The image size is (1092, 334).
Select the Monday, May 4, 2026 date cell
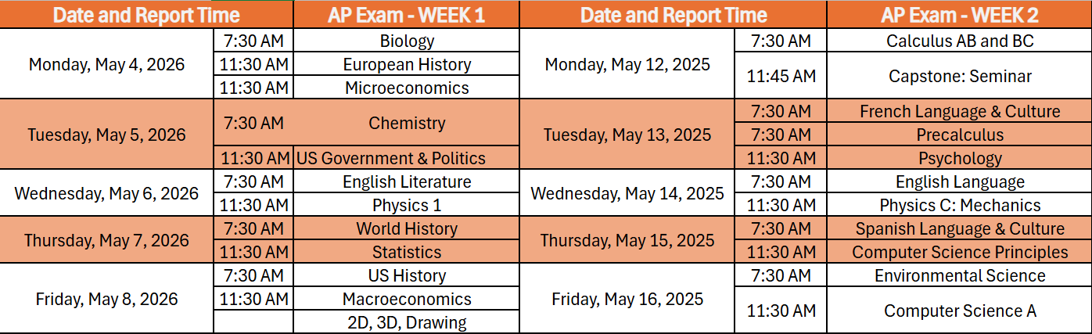(x=107, y=64)
